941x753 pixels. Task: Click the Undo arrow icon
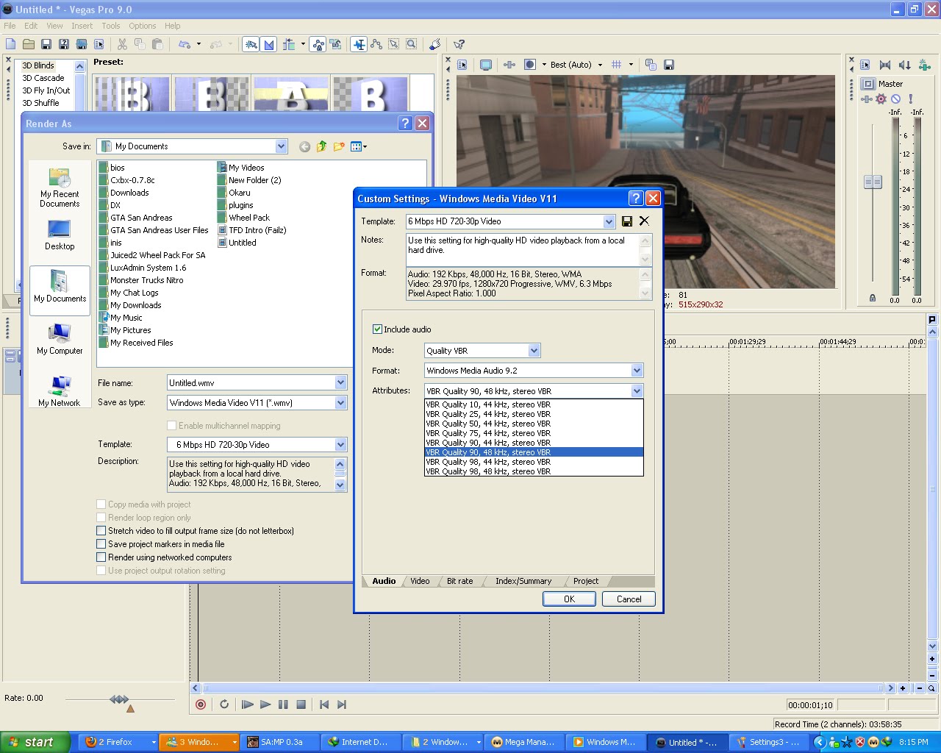tap(184, 45)
